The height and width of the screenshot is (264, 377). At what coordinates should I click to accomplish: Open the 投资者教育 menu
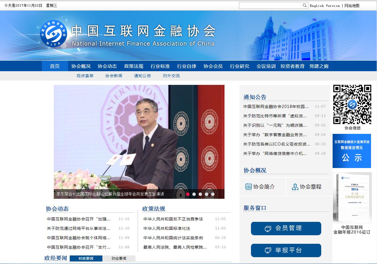coord(292,66)
